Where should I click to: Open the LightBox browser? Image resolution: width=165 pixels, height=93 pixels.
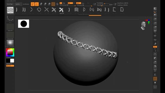(18, 4)
